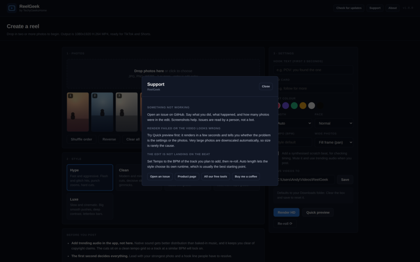The width and height of the screenshot is (420, 262).
Task: Click 'SOMETHING NOT WORKING' section heading
Action: coord(168,108)
